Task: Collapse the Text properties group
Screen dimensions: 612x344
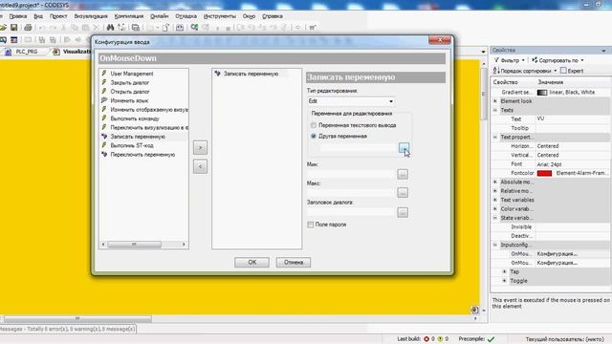Action: point(495,137)
